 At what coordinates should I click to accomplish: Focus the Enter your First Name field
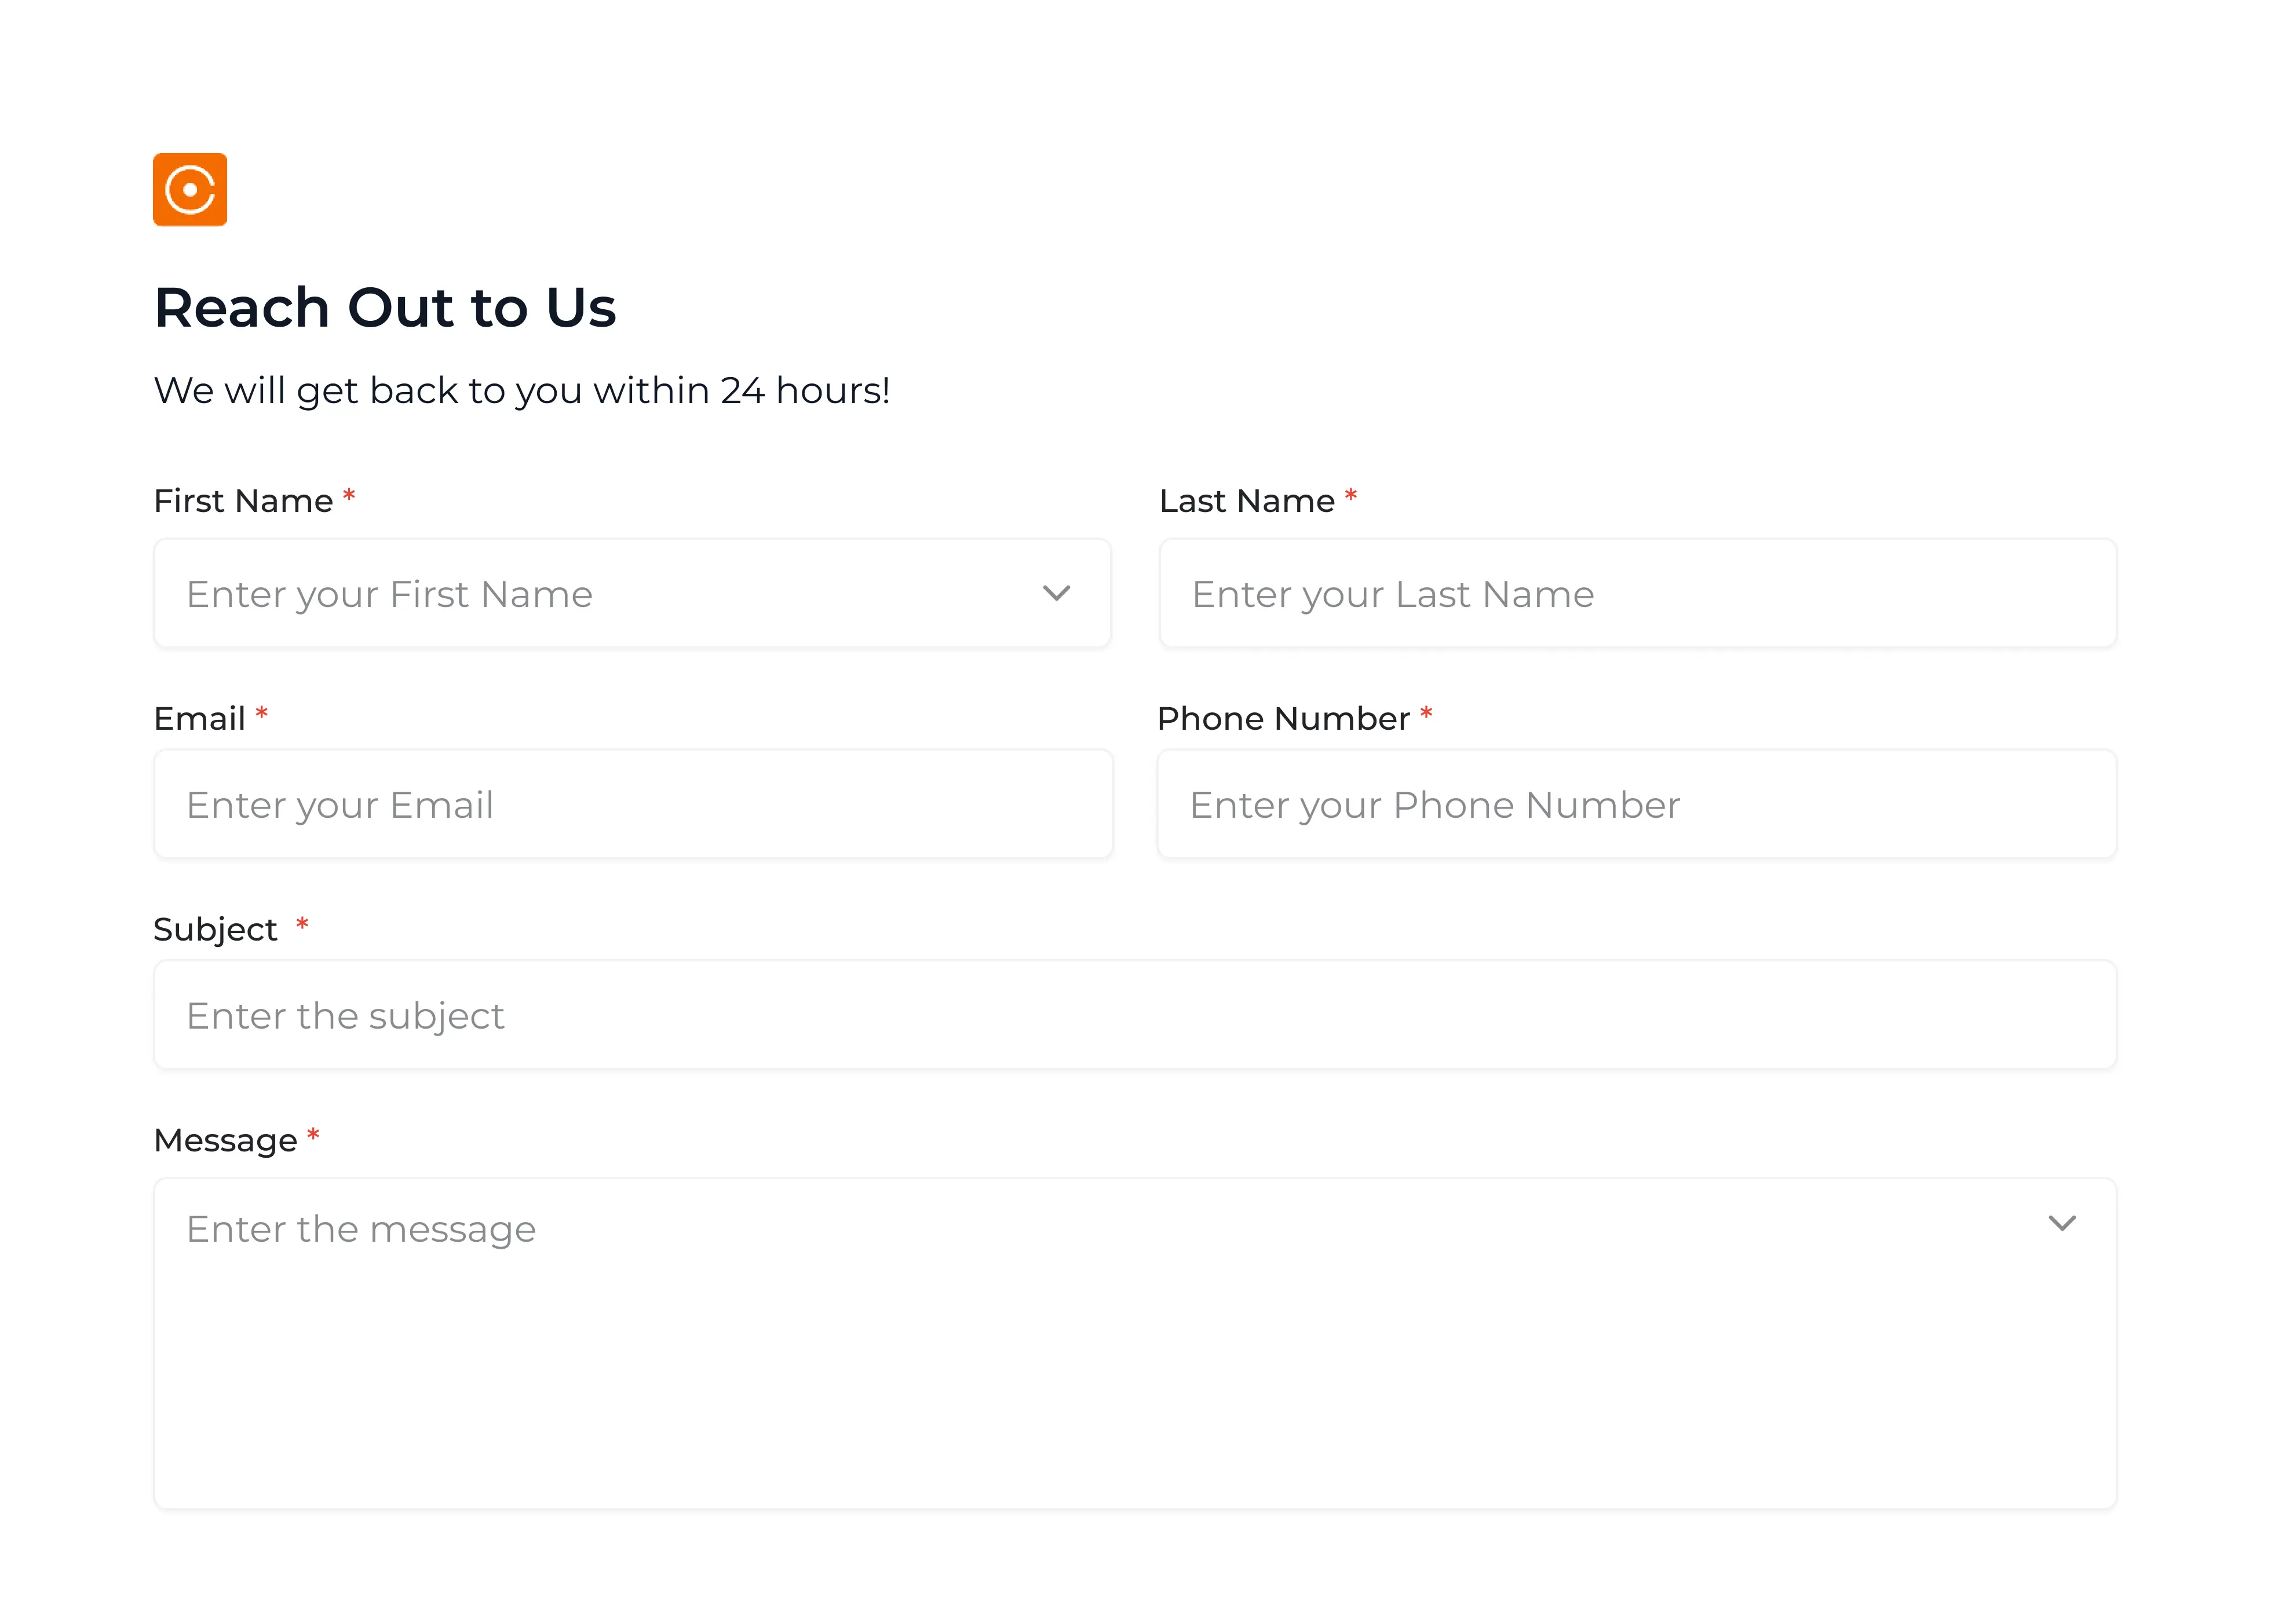point(600,594)
